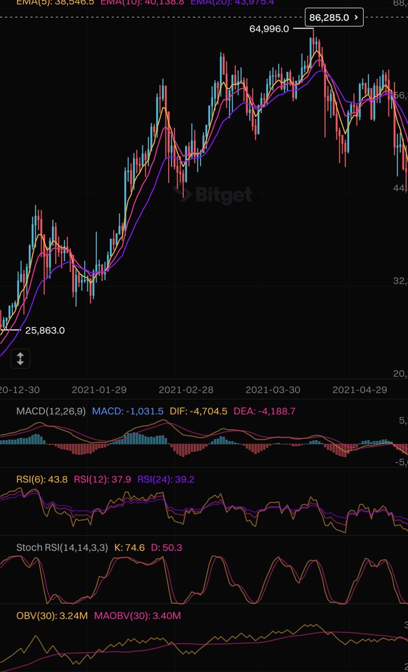Tap the chart vertical expand arrows icon
This screenshot has width=408, height=672.
coord(20,359)
